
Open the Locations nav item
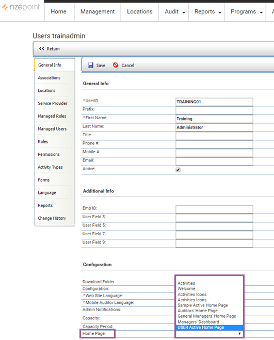click(140, 12)
